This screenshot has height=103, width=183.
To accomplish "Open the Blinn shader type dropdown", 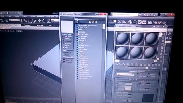I will coord(125,74).
